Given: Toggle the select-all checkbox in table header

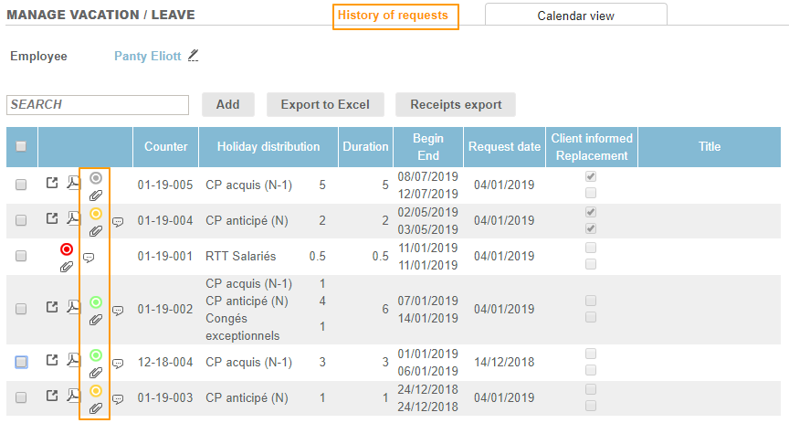Looking at the screenshot, I should pyautogui.click(x=21, y=147).
